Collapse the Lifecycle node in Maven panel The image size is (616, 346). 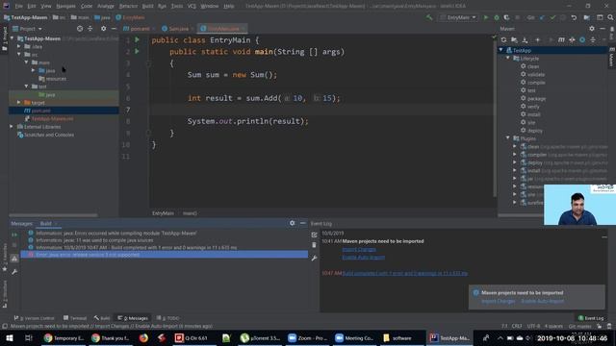coord(508,58)
